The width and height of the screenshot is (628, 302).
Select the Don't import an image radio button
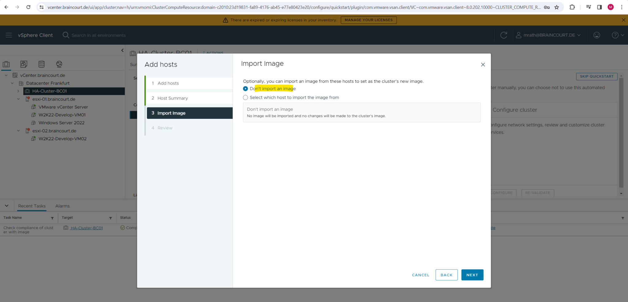tap(245, 89)
